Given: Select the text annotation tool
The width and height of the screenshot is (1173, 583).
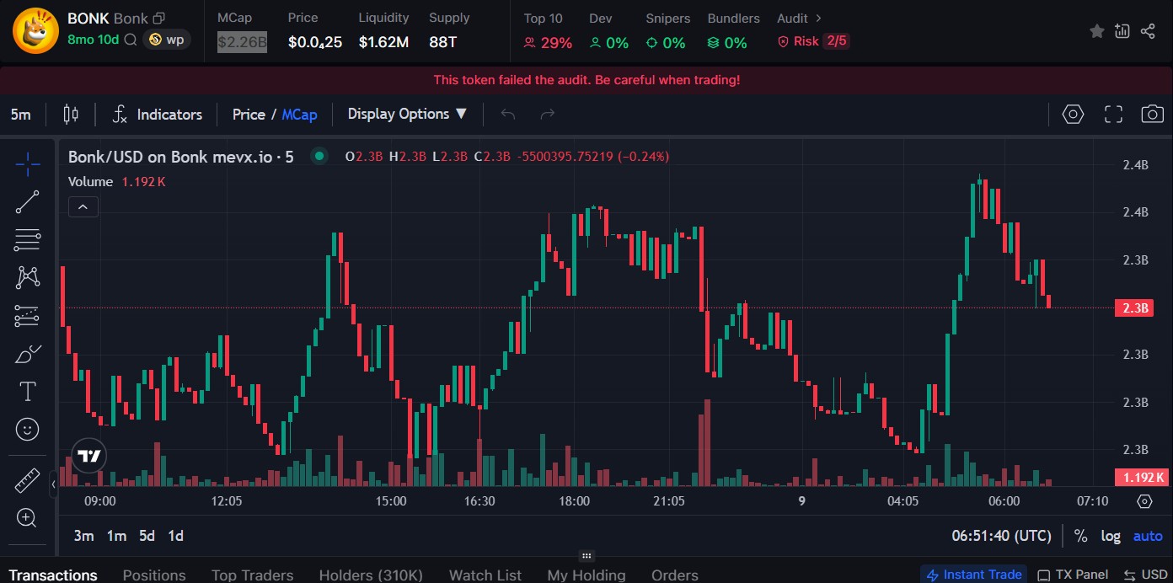Looking at the screenshot, I should click(27, 391).
